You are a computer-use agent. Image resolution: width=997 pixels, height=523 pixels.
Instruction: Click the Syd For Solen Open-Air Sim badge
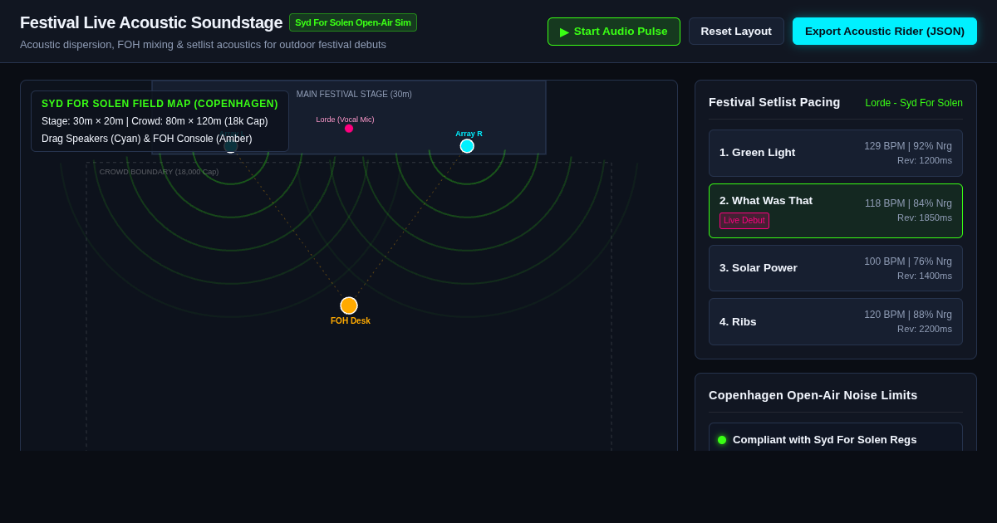(x=353, y=22)
